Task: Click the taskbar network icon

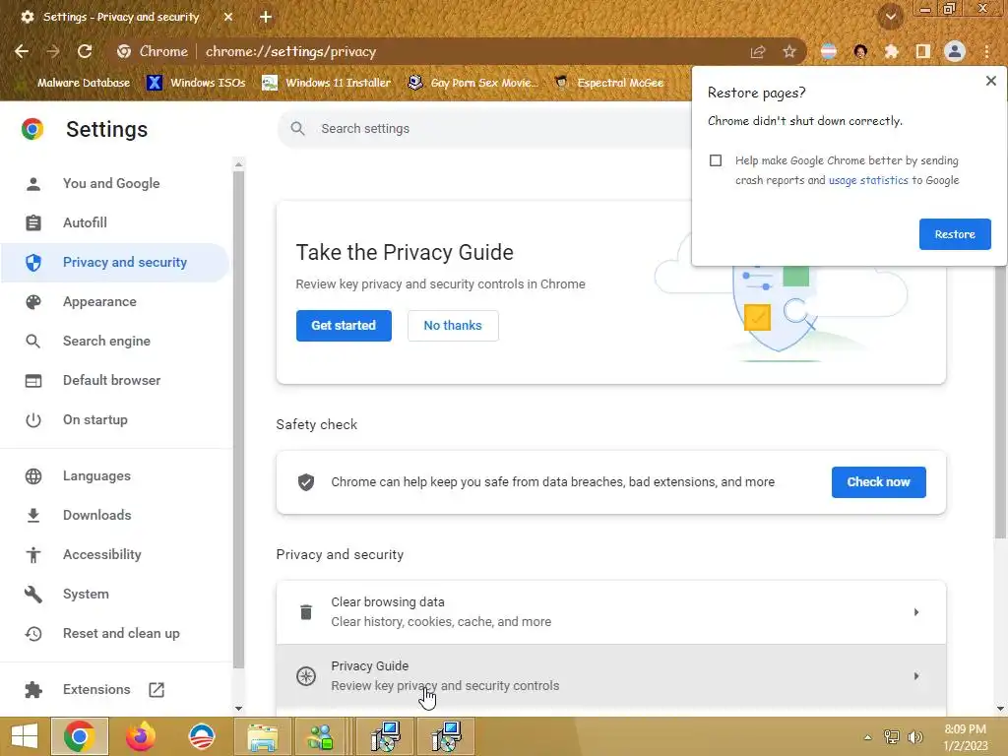Action: click(x=892, y=736)
